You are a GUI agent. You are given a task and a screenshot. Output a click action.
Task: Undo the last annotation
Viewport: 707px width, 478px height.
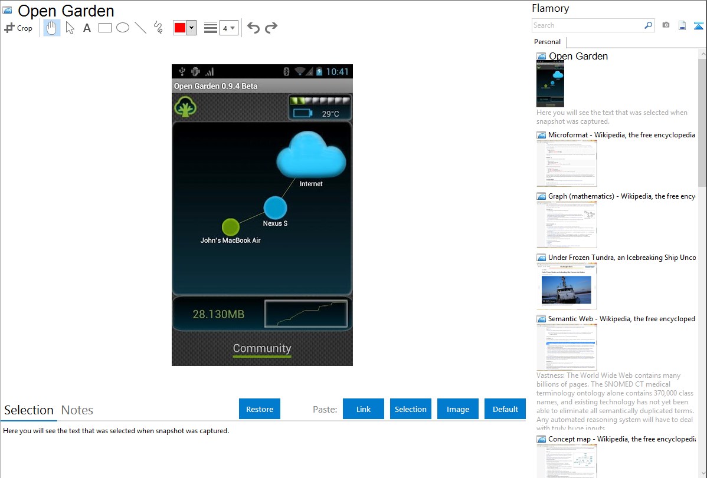coord(253,28)
